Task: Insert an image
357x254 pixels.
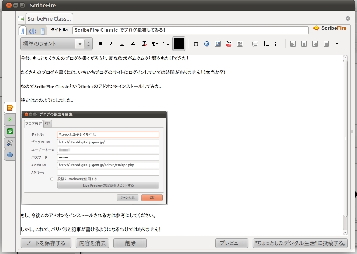Action: (218, 44)
